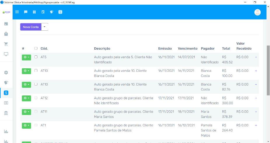
Task: Check the checkbox for AT10 R$ 82.76 row
Action: click(36, 84)
